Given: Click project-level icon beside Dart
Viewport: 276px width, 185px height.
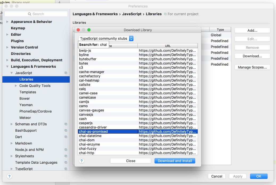Looking at the screenshot, I should click(66, 137).
